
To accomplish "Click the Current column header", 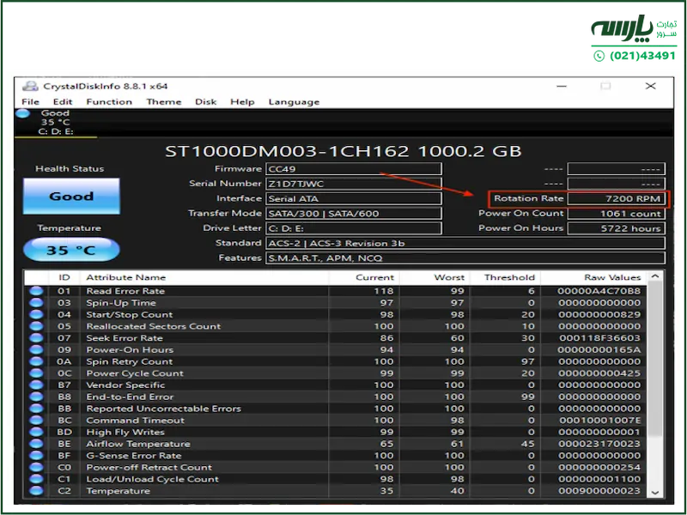I will coord(363,277).
